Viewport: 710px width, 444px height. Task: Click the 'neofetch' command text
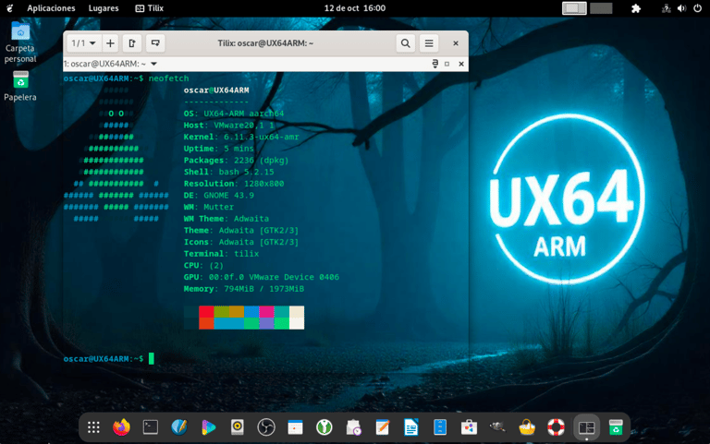coord(168,78)
